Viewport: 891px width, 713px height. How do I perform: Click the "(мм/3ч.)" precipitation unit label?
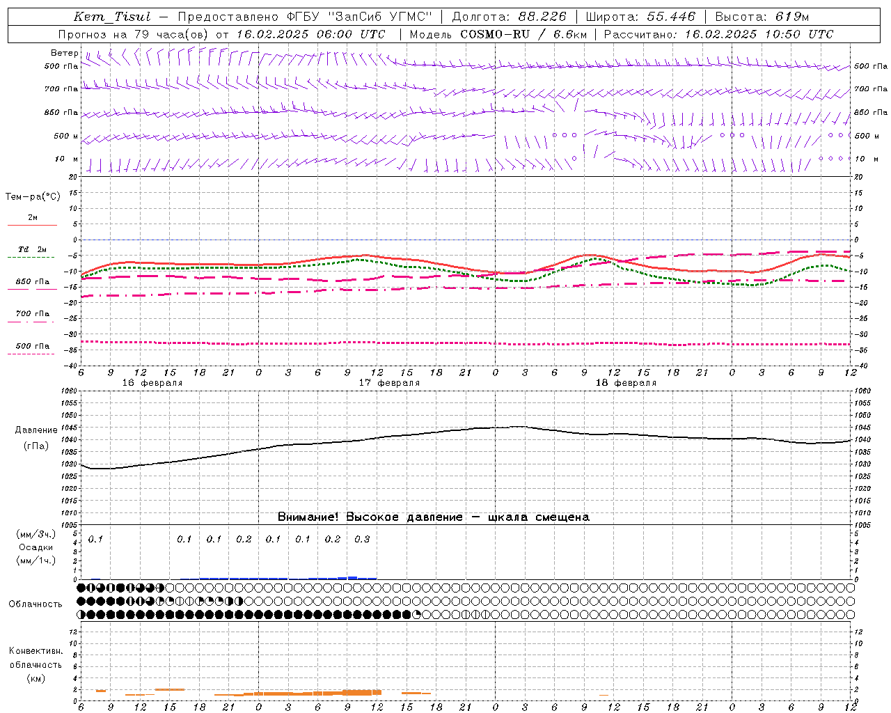point(36,534)
